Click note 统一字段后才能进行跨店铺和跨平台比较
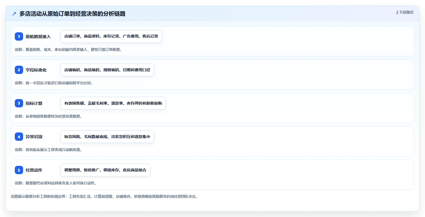 54,83
